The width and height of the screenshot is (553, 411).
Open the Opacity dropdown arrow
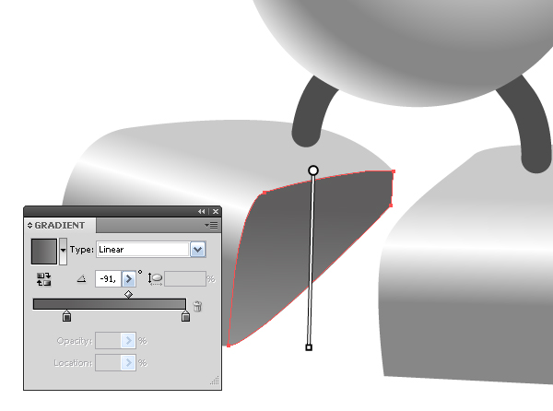[128, 340]
